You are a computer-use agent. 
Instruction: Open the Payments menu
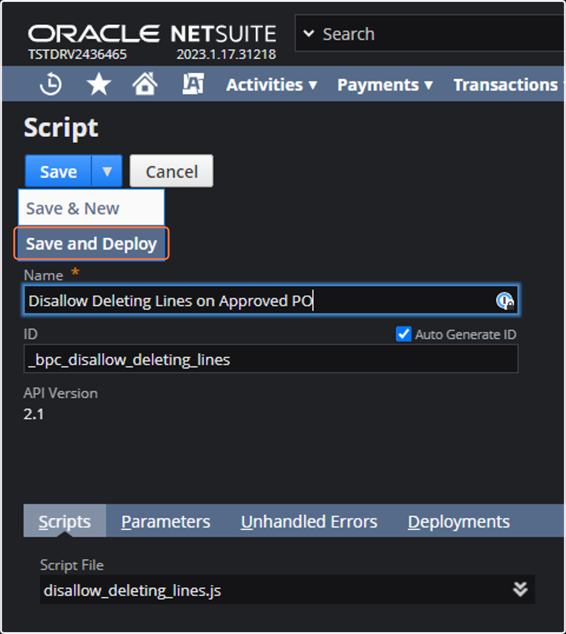coord(385,85)
